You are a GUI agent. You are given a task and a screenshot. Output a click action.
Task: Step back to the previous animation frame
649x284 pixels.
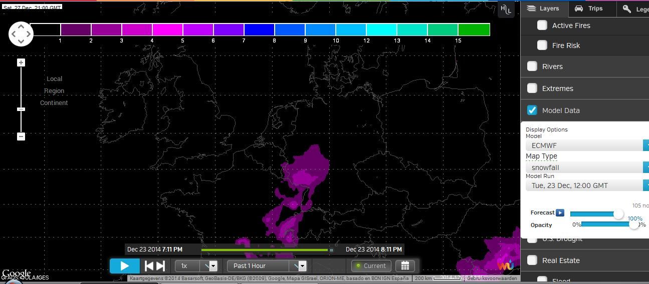point(149,266)
